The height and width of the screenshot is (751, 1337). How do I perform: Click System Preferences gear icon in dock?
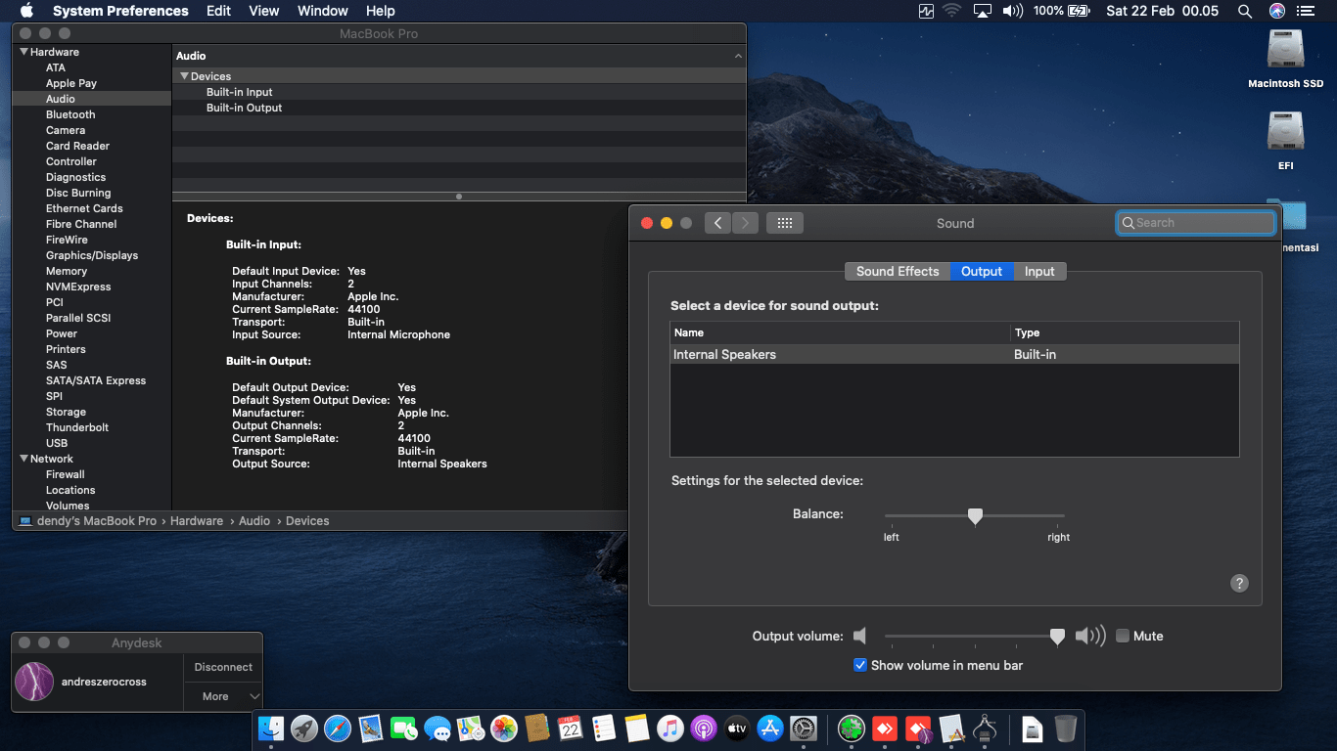tap(804, 728)
